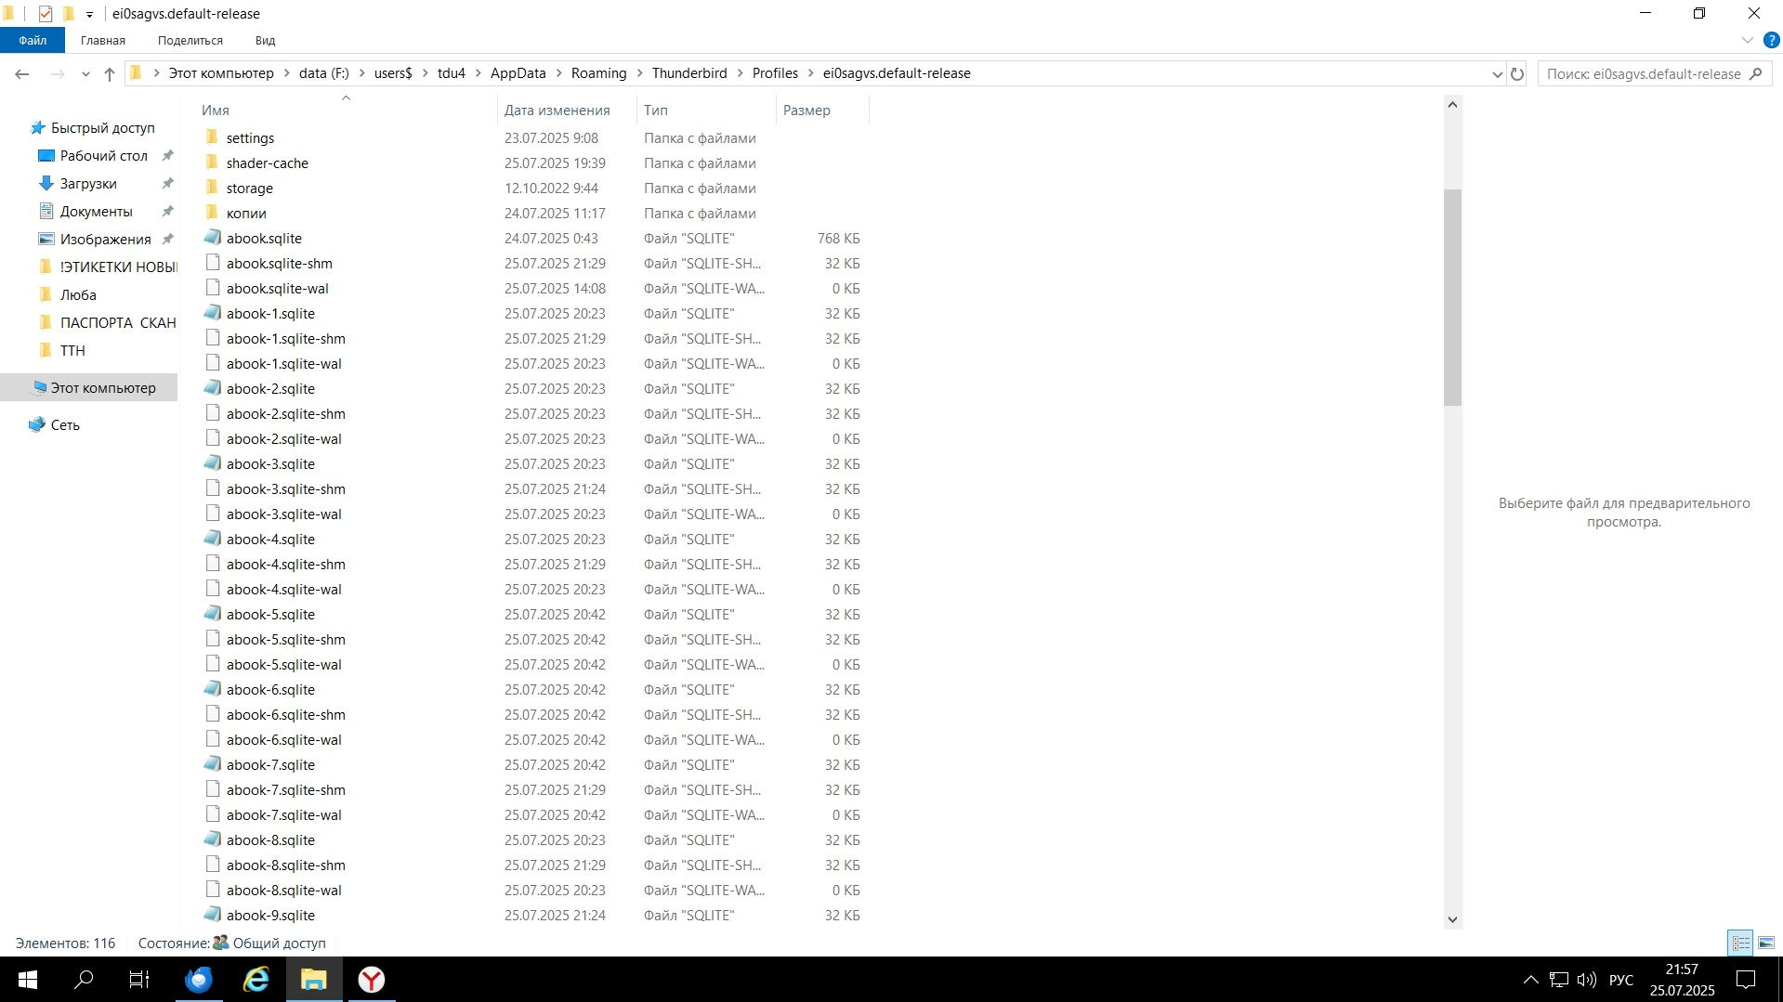Sort files by the Тип column

click(706, 110)
